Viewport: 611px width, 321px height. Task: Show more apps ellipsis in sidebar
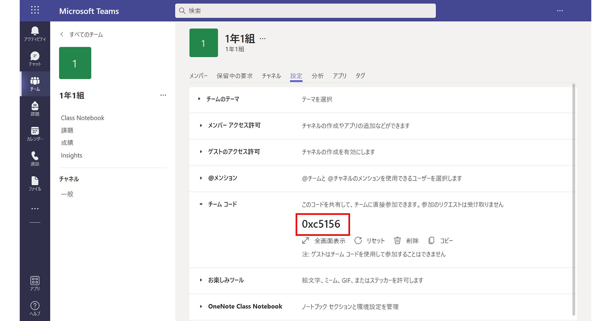pos(35,209)
